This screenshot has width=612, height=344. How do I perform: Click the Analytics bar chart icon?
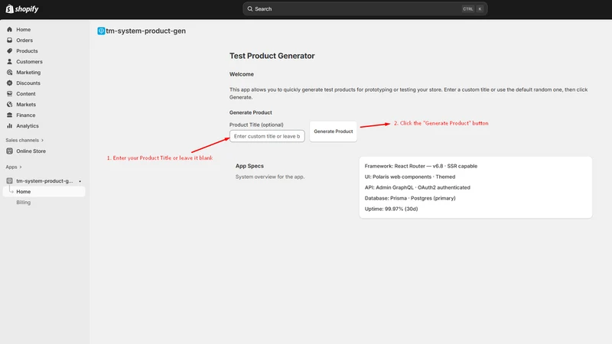[9, 126]
